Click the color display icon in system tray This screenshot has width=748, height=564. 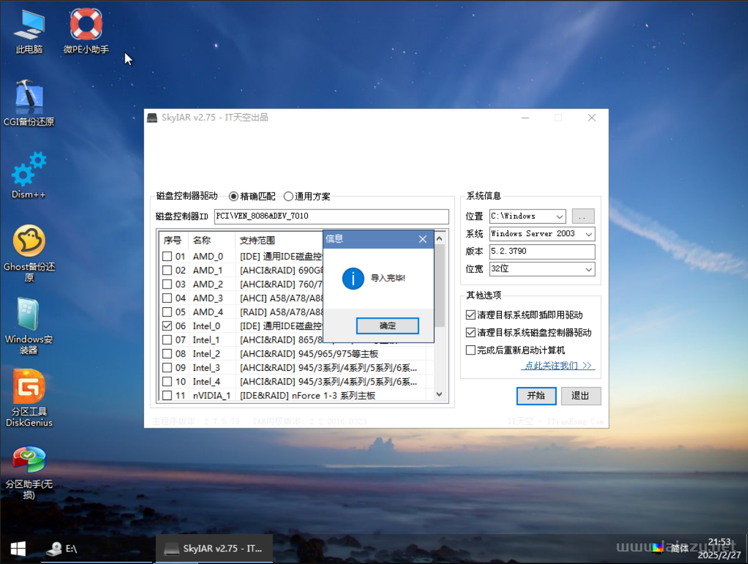click(x=658, y=548)
